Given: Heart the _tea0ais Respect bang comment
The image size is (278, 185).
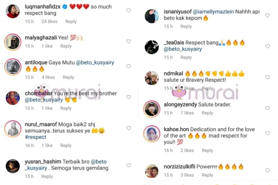Looking at the screenshot, I should [x=267, y=46].
